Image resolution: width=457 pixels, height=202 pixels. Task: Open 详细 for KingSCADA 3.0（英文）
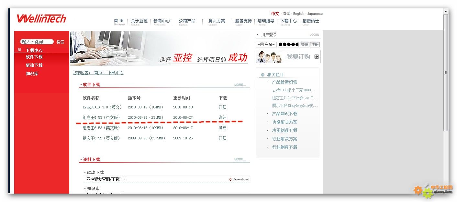click(x=222, y=107)
